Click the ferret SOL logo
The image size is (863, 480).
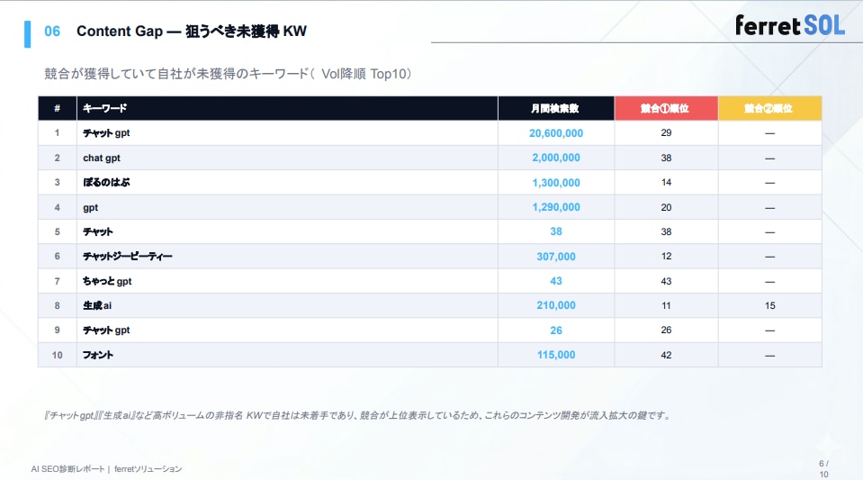click(x=789, y=25)
